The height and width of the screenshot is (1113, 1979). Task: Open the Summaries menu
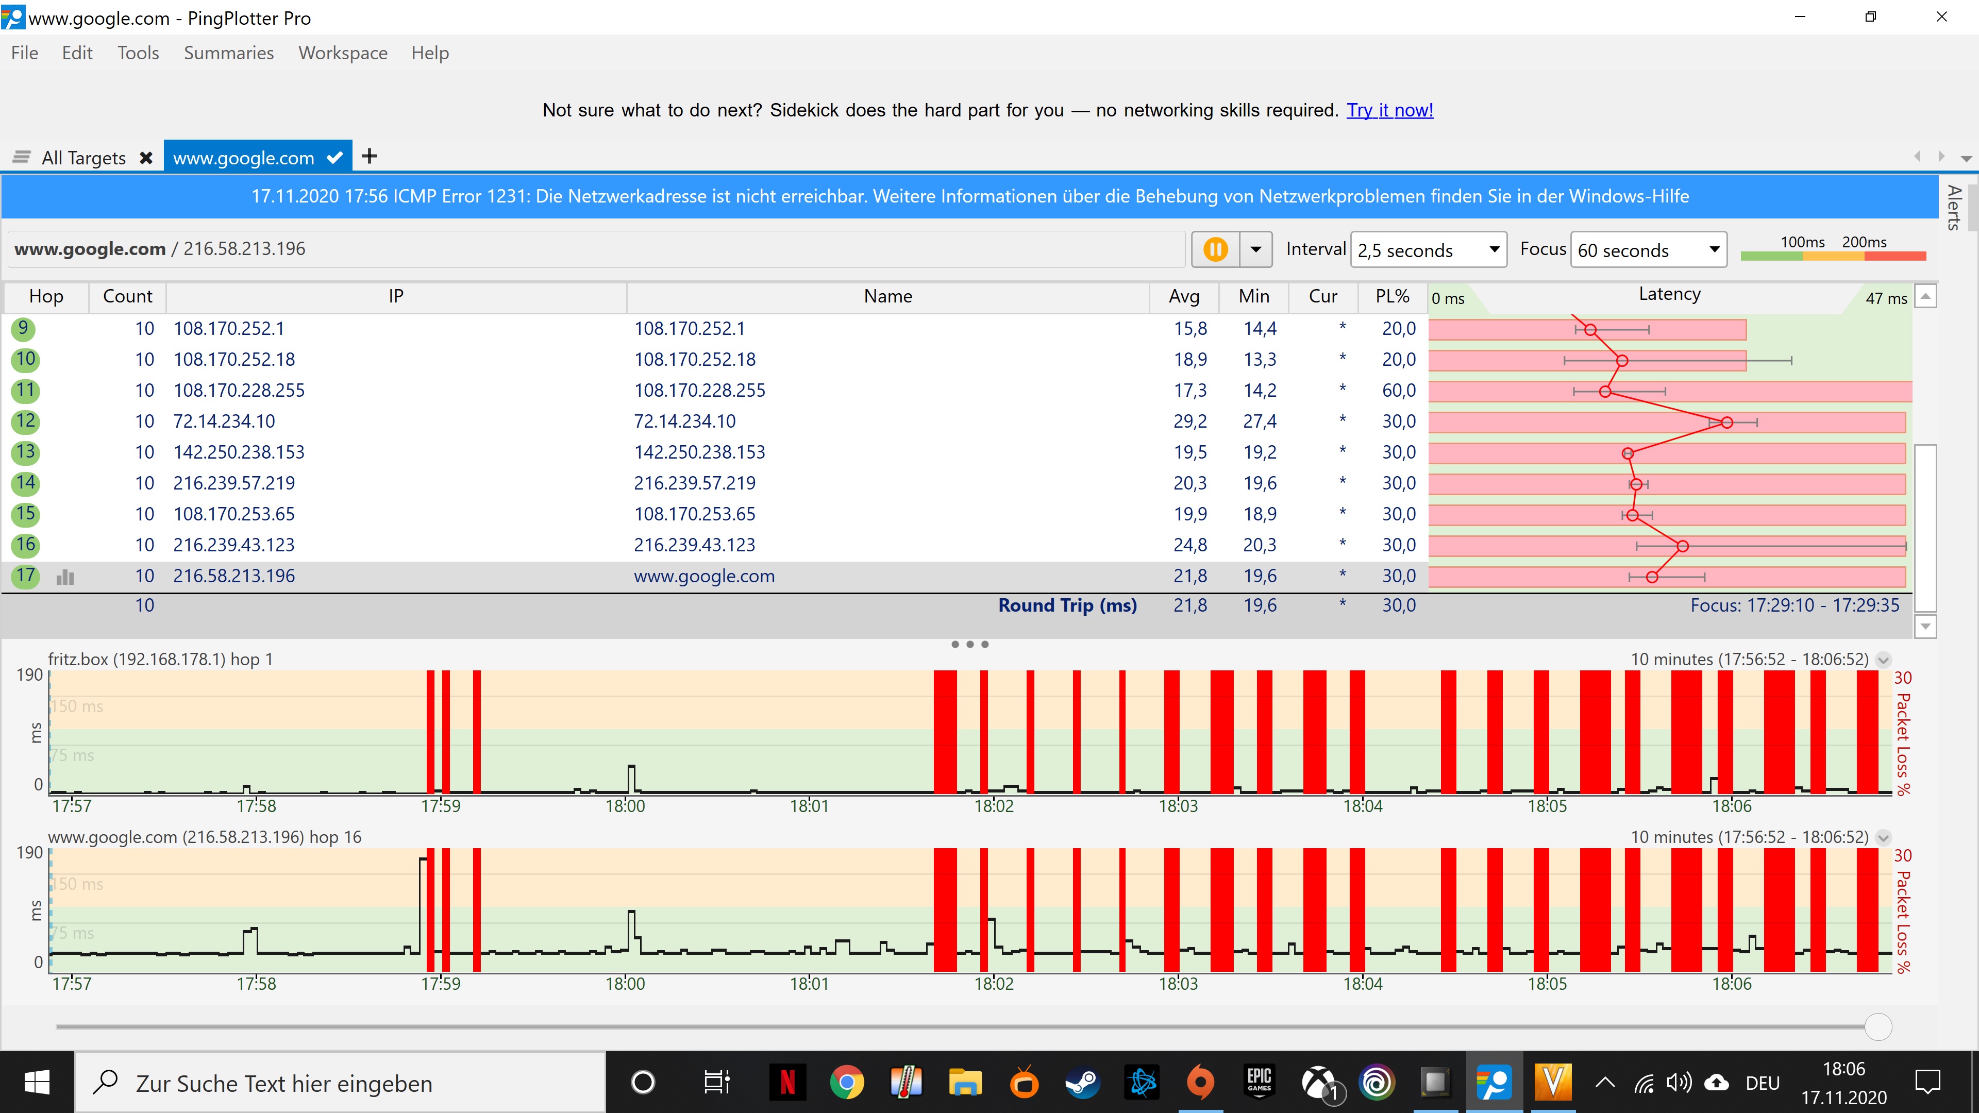tap(228, 53)
